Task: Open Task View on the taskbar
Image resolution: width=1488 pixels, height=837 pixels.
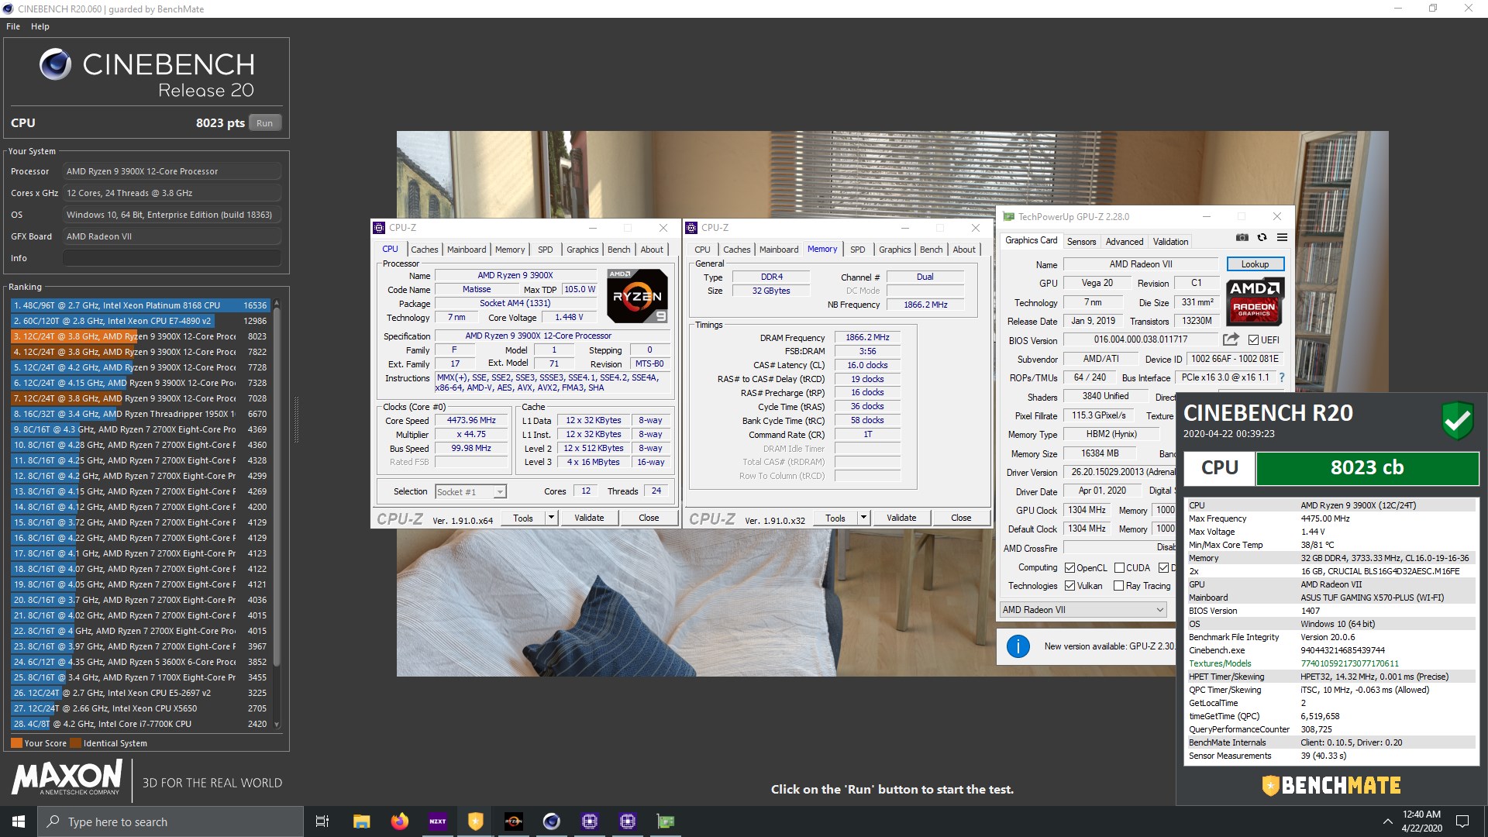Action: [322, 821]
